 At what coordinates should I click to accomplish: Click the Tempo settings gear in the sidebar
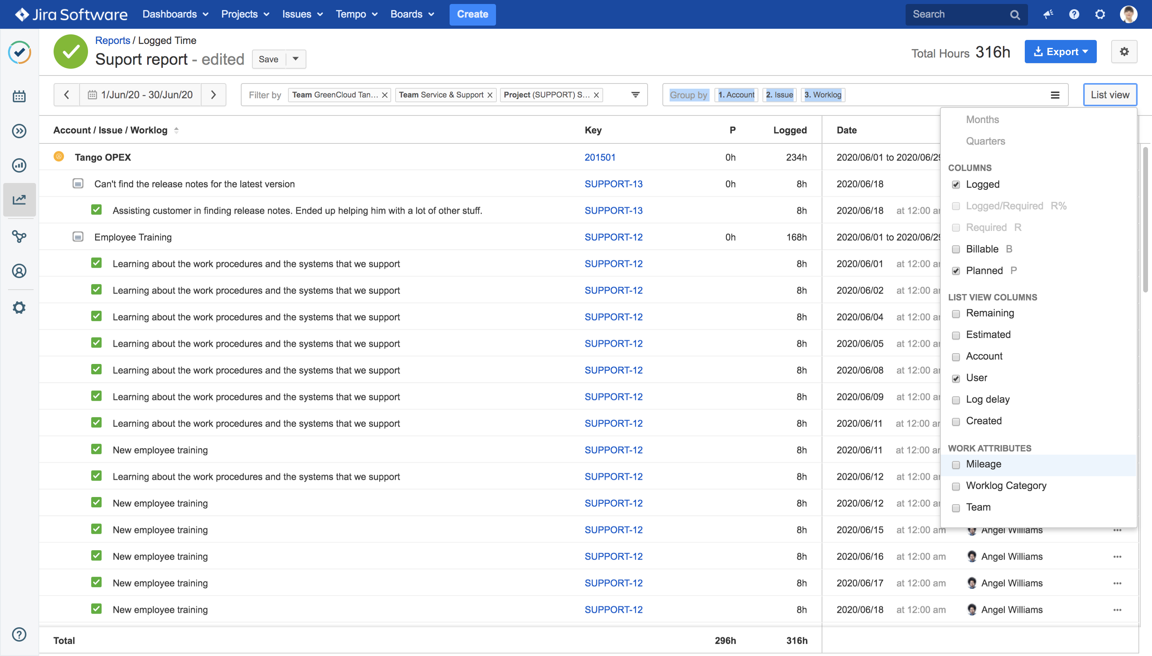19,308
